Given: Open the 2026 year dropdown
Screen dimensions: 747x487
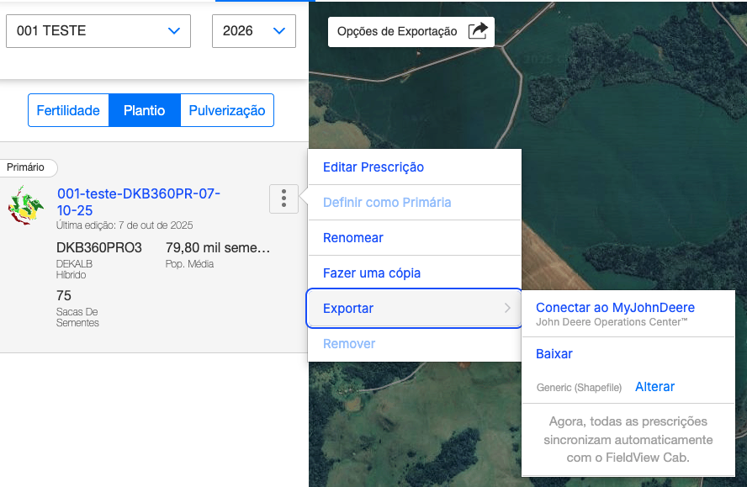Looking at the screenshot, I should coord(253,31).
